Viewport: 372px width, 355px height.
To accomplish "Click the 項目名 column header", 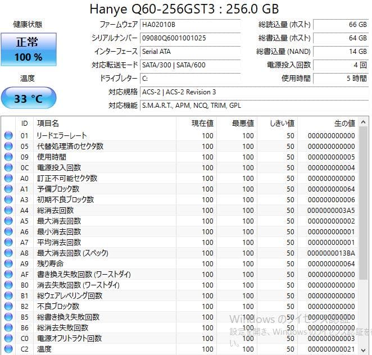I will click(x=105, y=124).
